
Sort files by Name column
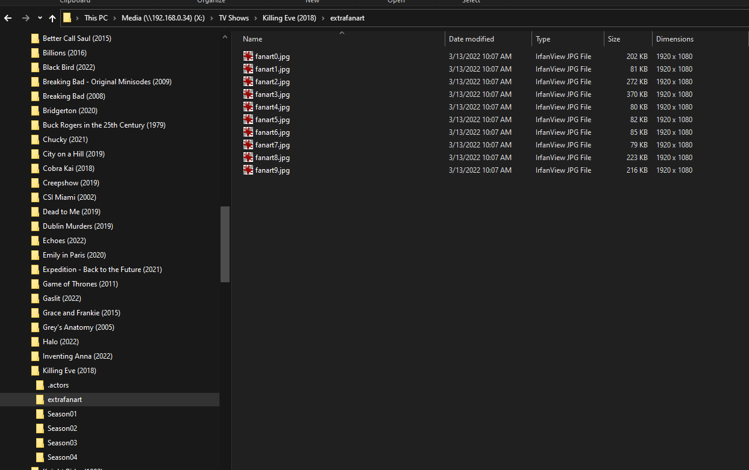click(252, 39)
